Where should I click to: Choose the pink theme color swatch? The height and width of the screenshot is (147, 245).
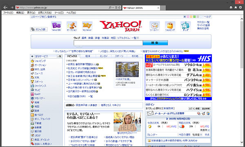click(188, 17)
